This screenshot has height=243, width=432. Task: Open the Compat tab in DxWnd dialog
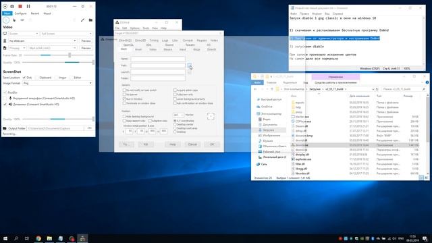tap(188, 40)
